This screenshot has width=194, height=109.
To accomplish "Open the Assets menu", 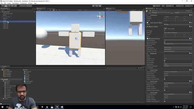I will click(x=9, y=3).
